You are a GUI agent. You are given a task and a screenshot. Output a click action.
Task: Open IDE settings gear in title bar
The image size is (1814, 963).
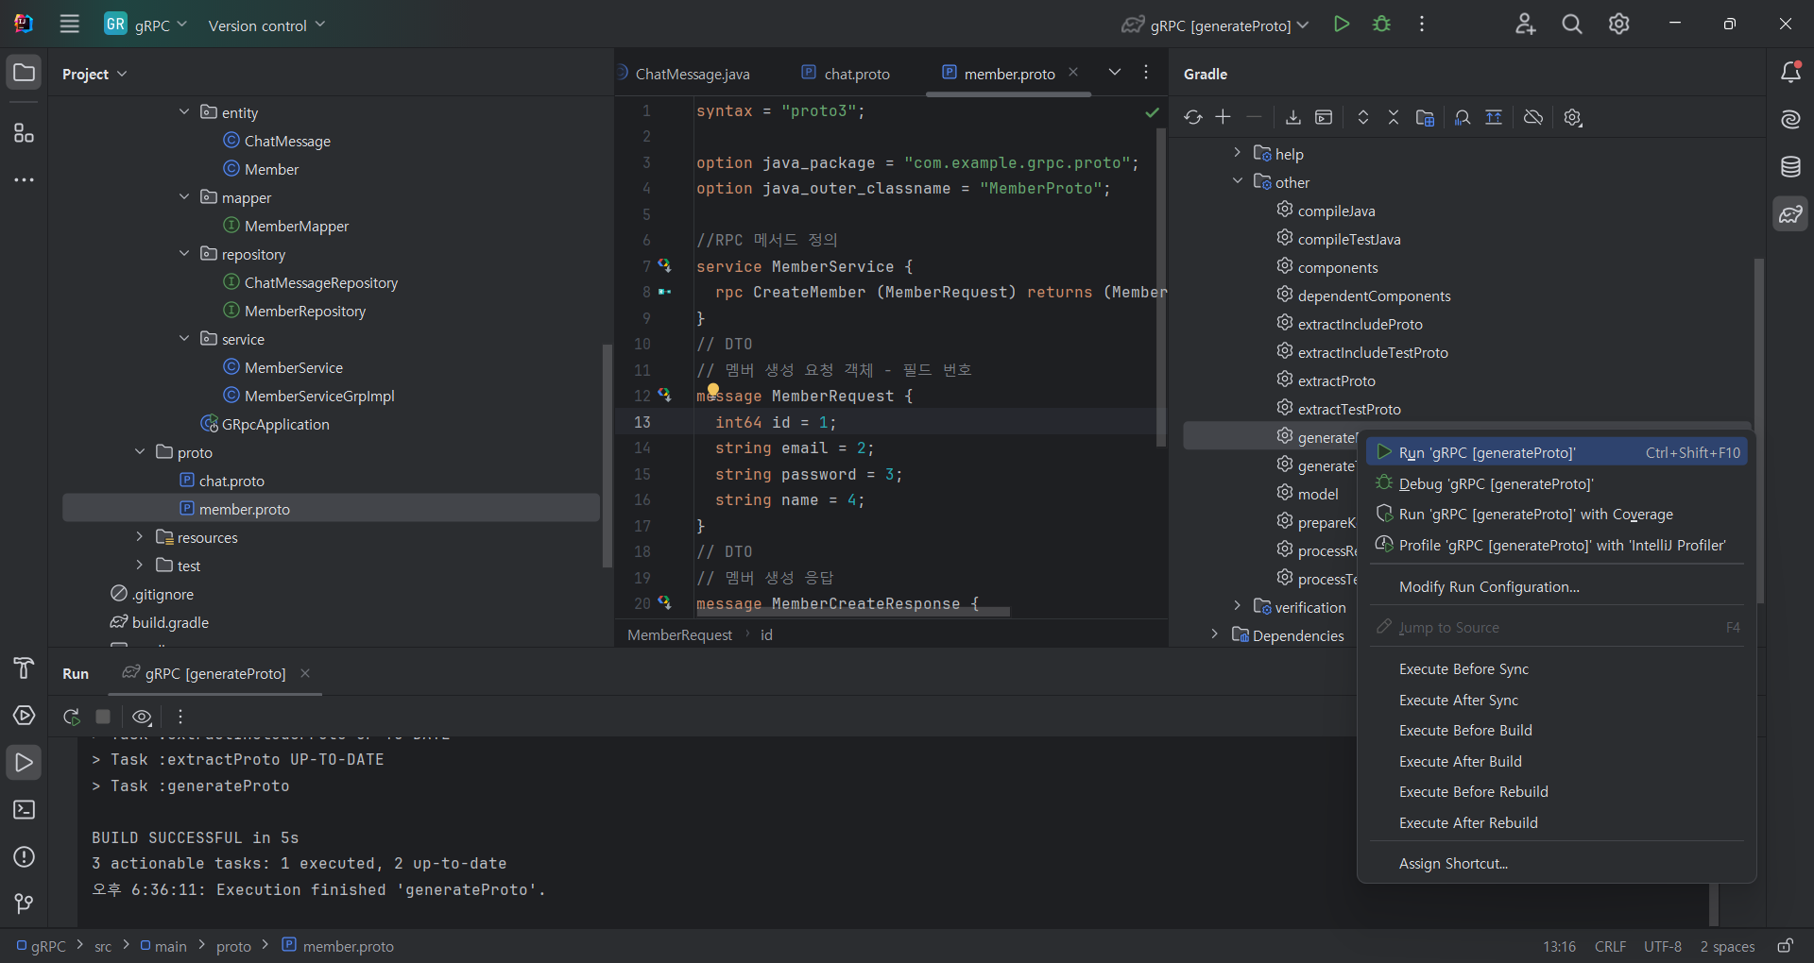coord(1619,25)
